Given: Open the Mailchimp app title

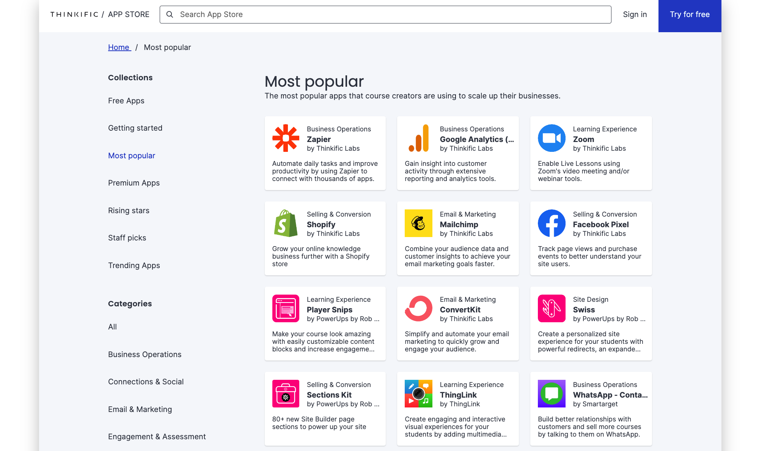Looking at the screenshot, I should tap(459, 225).
